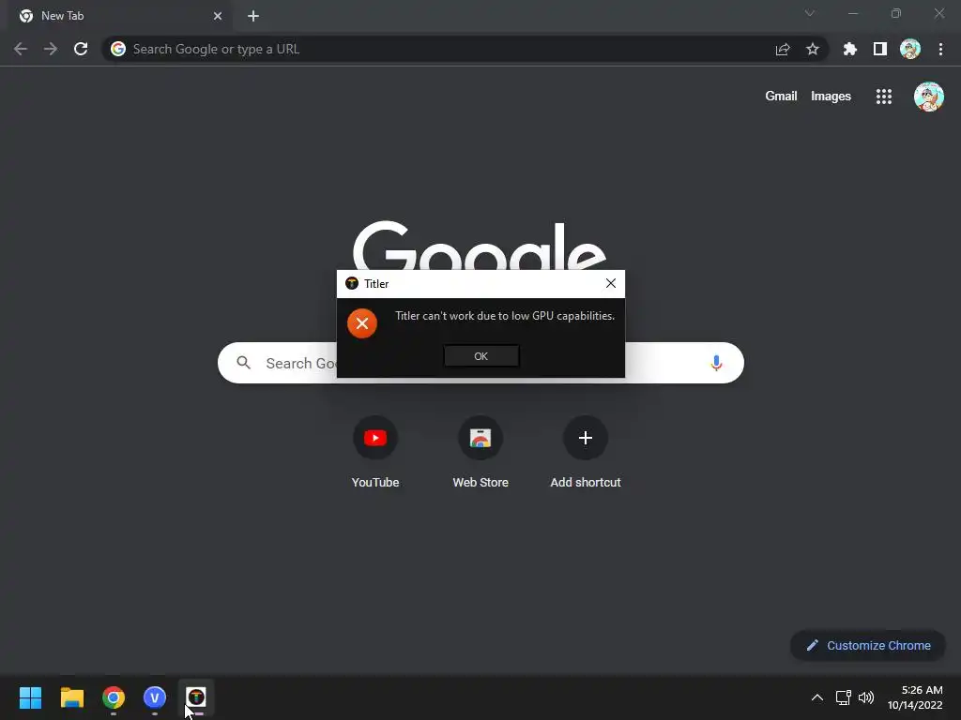The height and width of the screenshot is (720, 961).
Task: Open the Chrome profile avatar in toolbar
Action: [x=910, y=49]
